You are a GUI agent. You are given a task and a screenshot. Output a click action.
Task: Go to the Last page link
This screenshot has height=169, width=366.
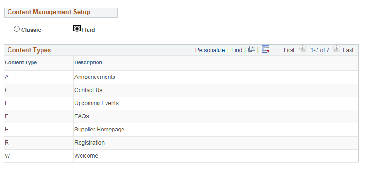(348, 50)
